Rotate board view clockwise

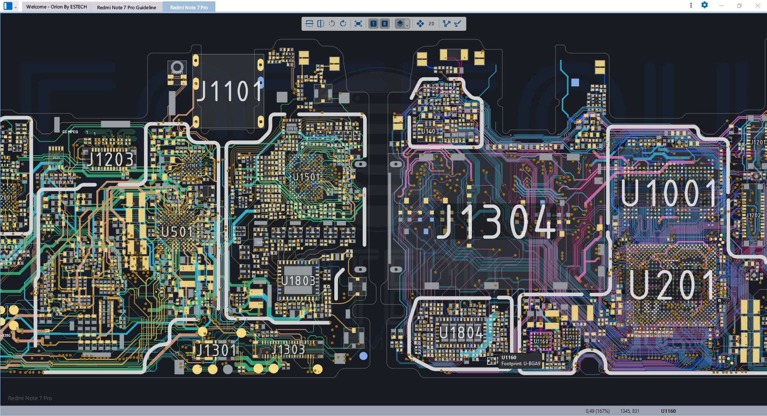coord(343,24)
